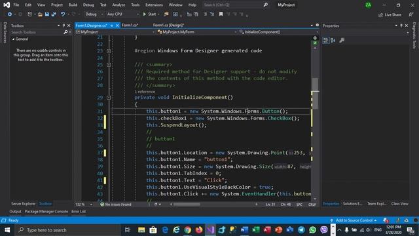The width and height of the screenshot is (419, 236).
Task: Click the 1 reference CodeLens link
Action: point(145,92)
